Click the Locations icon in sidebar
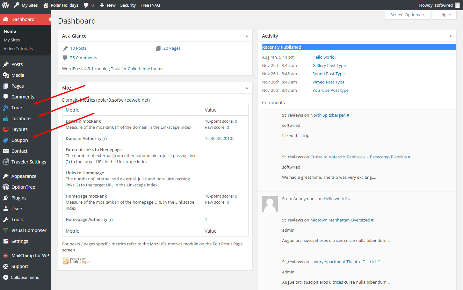The image size is (463, 290). [x=6, y=119]
